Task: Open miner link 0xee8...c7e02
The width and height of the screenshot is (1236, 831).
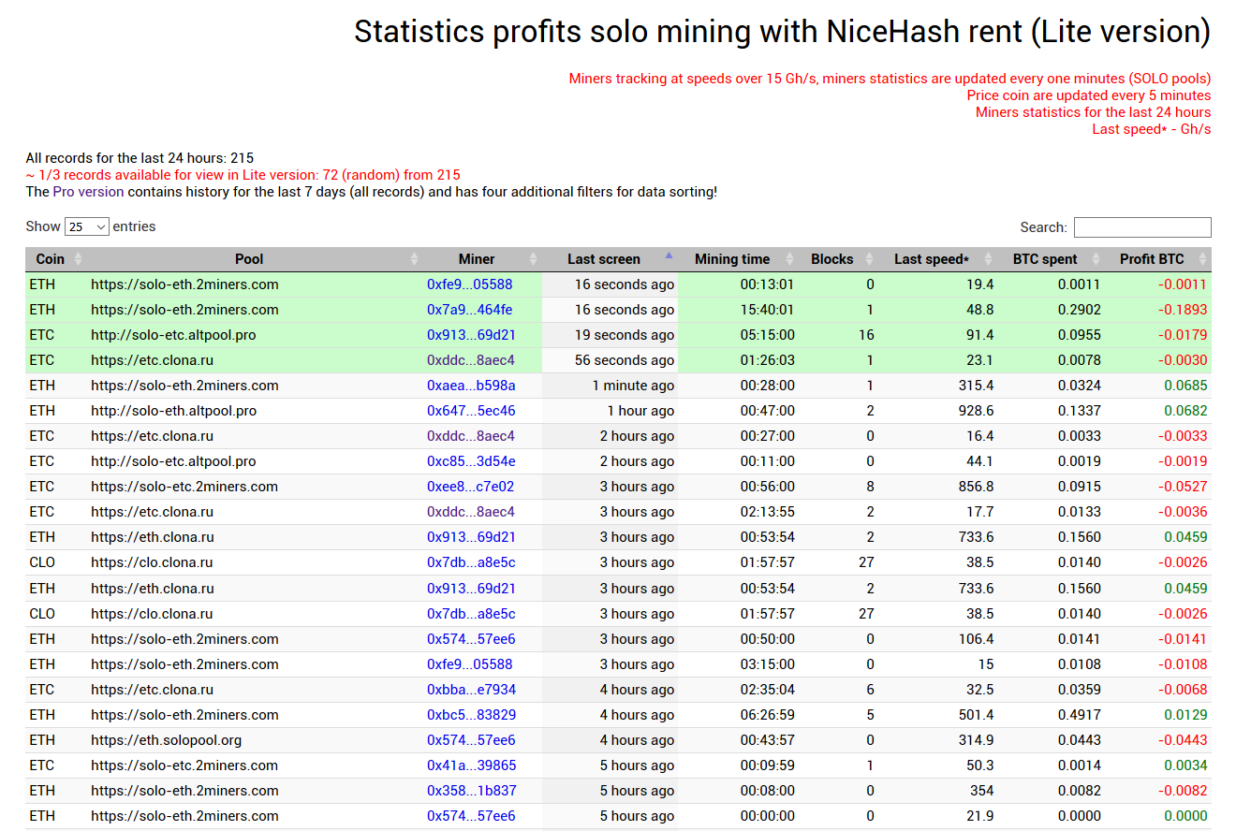Action: (471, 487)
